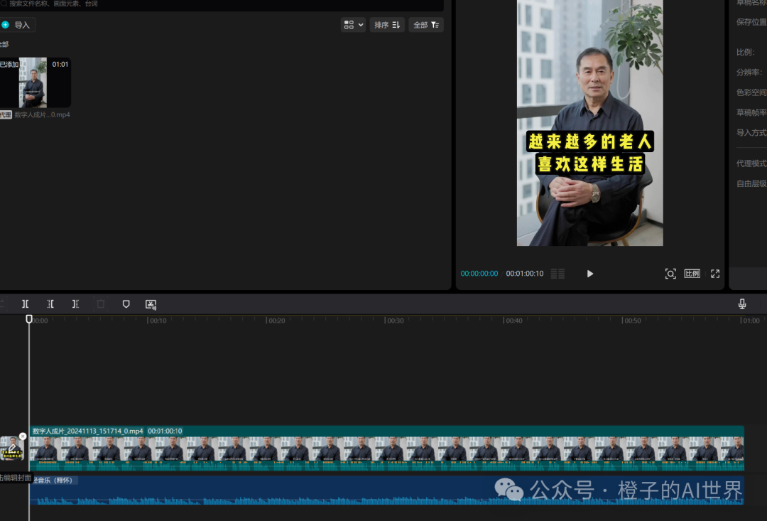
Task: Click the split clip tool in timeline toolbar
Action: pyautogui.click(x=26, y=304)
